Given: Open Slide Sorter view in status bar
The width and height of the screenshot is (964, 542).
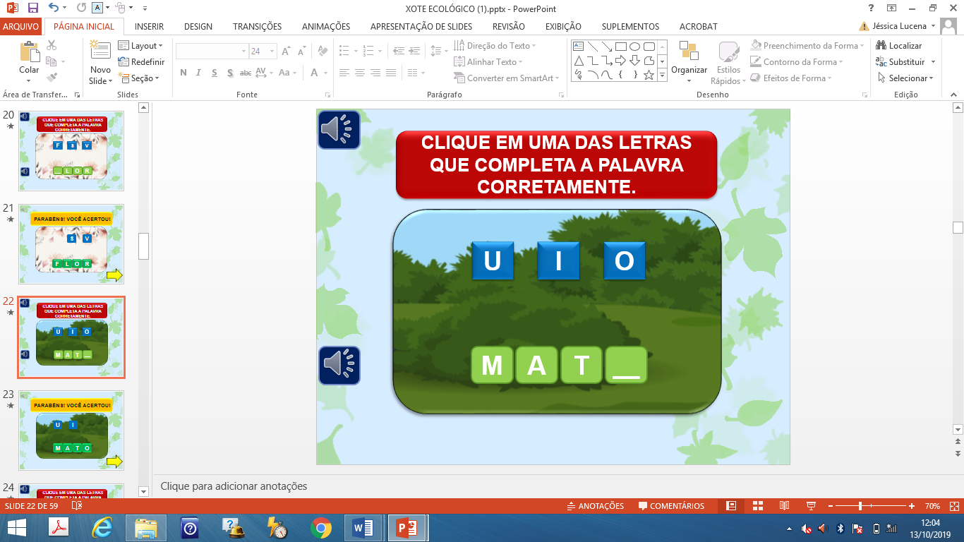Looking at the screenshot, I should [x=757, y=506].
